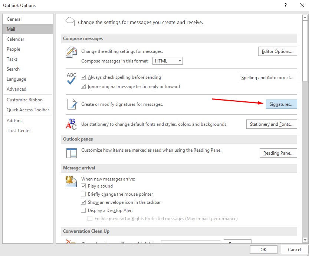Open Customize Ribbon settings
This screenshot has width=309, height=256.
(x=28, y=100)
